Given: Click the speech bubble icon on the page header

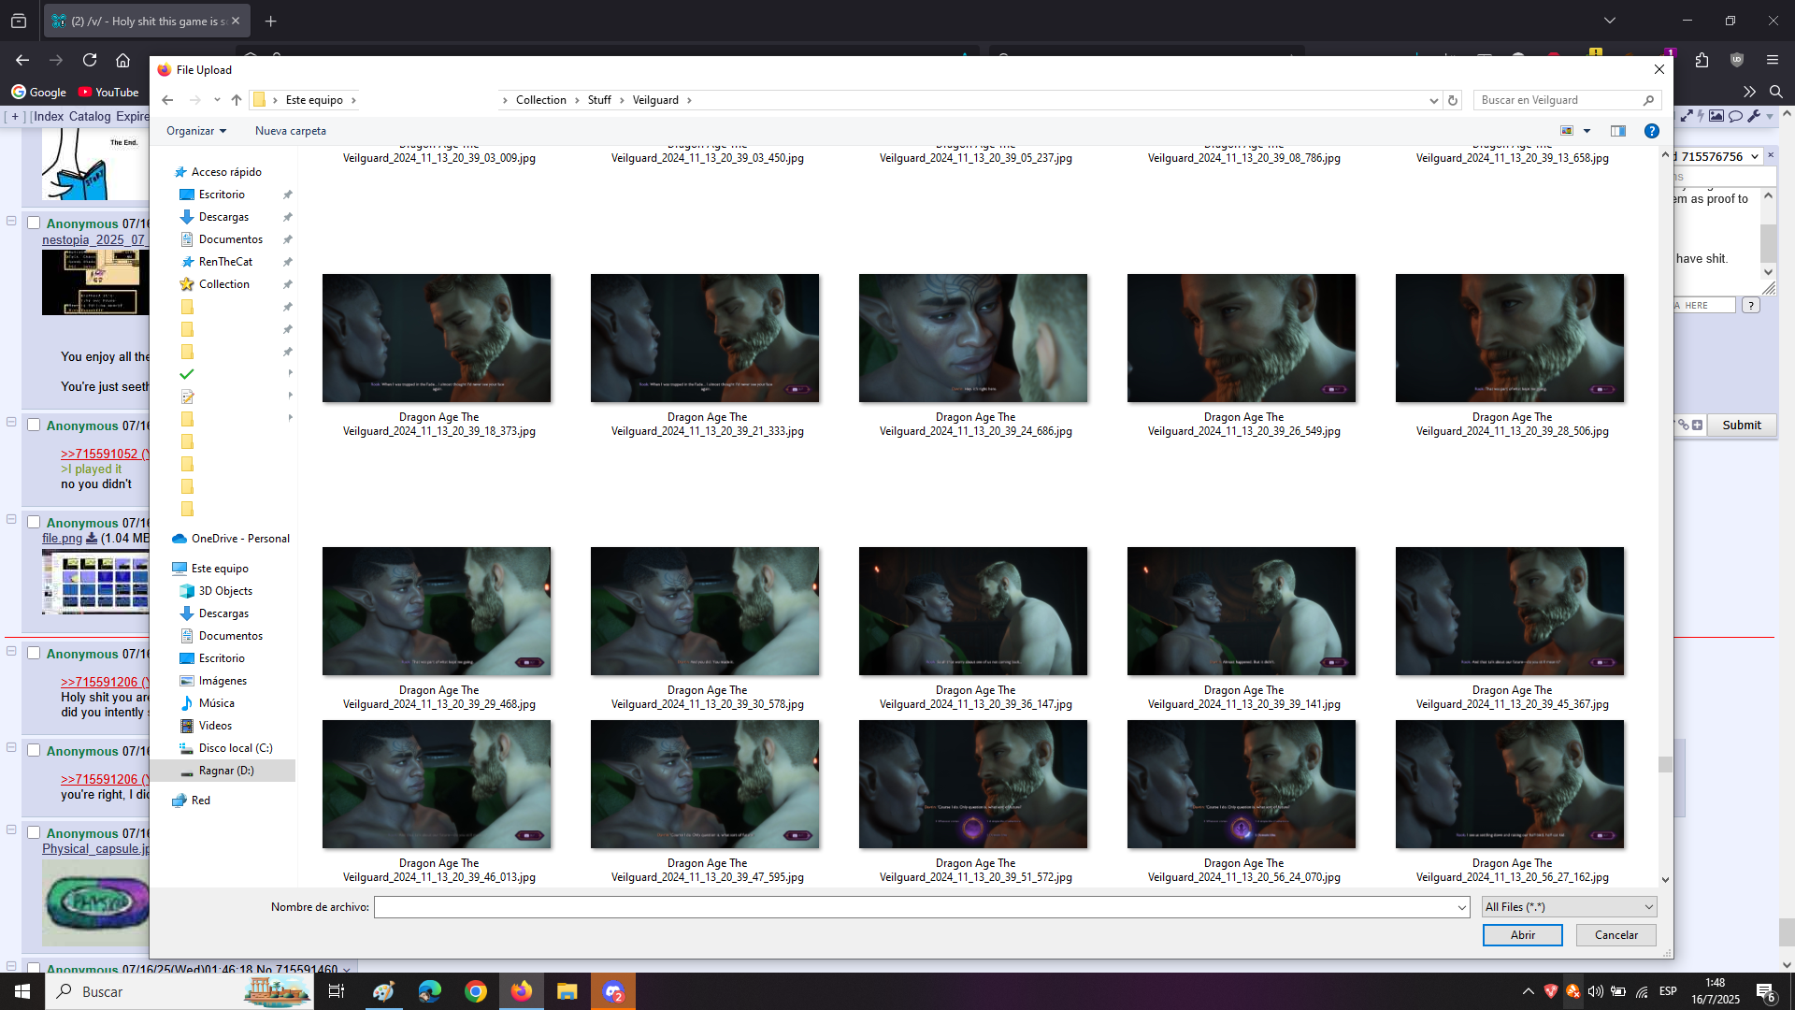Looking at the screenshot, I should (1735, 116).
